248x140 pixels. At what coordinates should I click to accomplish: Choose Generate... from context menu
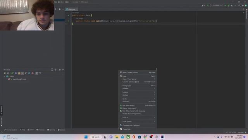138,101
